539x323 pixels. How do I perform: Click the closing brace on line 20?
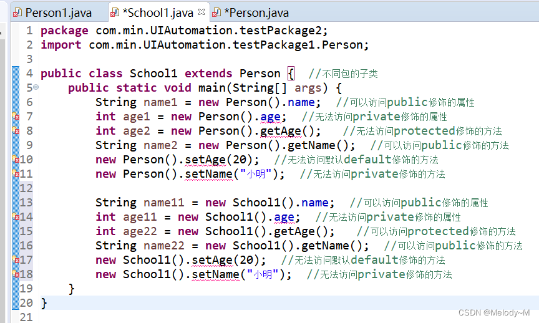(44, 303)
